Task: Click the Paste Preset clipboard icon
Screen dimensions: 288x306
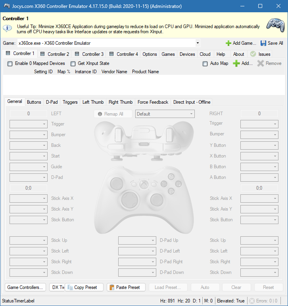Action: click(112, 287)
